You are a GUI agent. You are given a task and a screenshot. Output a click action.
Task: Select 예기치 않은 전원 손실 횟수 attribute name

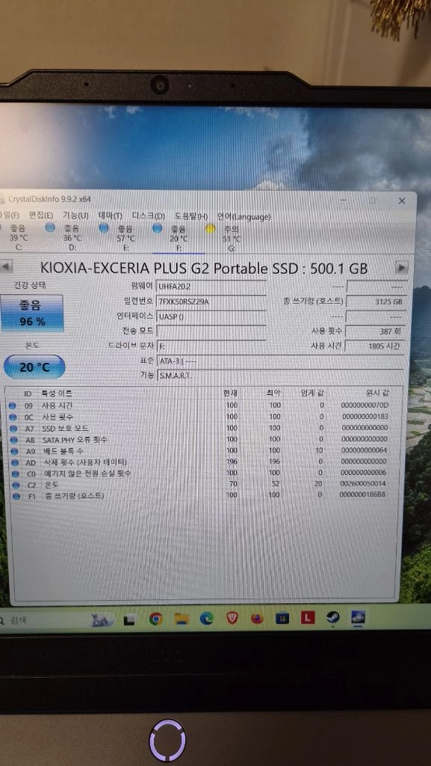pyautogui.click(x=87, y=474)
